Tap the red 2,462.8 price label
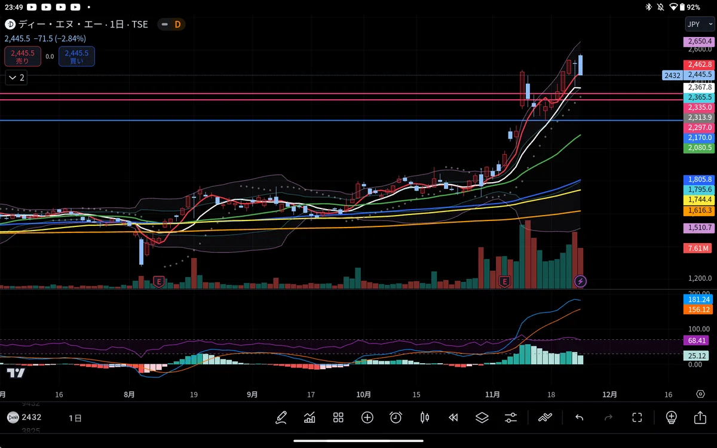 [699, 65]
